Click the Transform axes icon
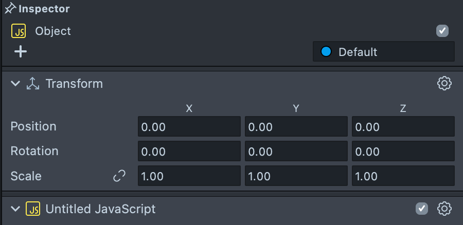463x225 pixels. 33,84
